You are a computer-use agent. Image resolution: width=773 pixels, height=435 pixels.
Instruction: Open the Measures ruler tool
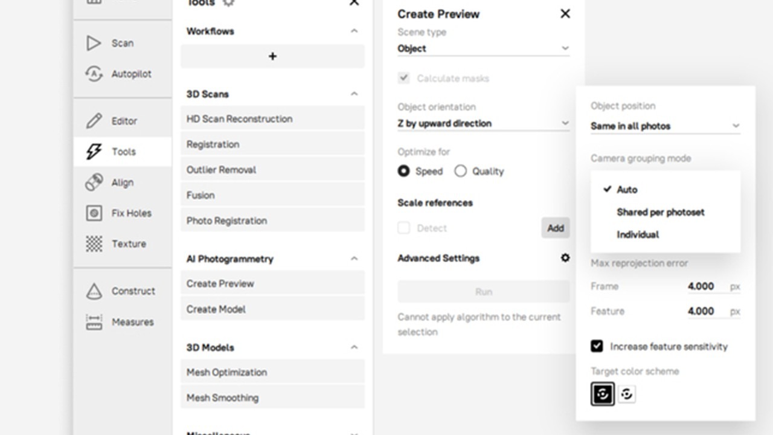click(x=94, y=322)
